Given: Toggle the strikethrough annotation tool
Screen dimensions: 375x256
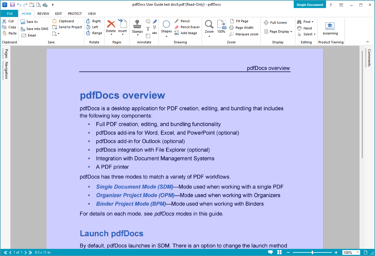Looking at the screenshot, I should [155, 33].
